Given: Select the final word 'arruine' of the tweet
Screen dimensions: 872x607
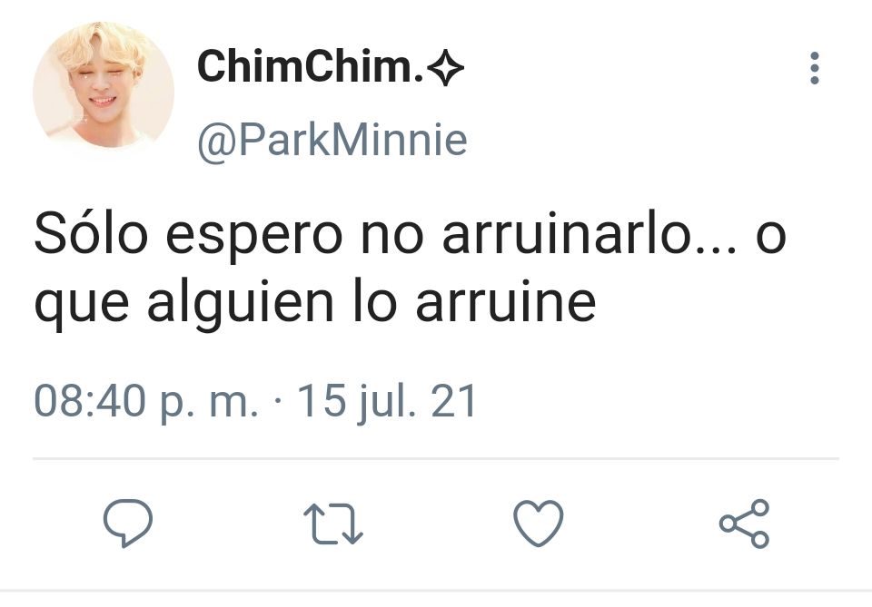Looking at the screenshot, I should [506, 304].
